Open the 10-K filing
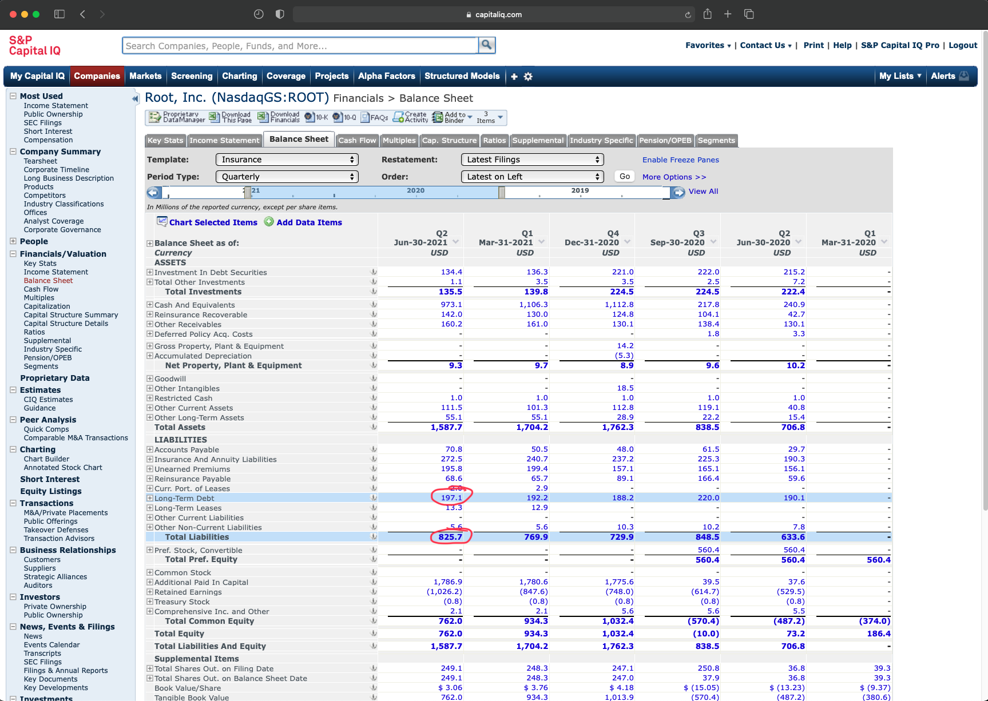988x701 pixels. point(316,117)
